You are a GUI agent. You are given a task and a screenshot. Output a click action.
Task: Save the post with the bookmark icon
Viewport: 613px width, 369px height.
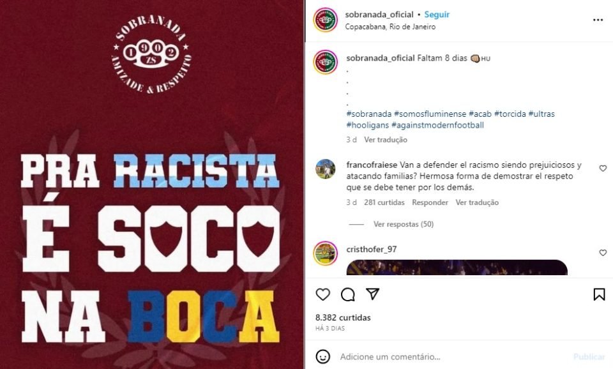599,294
